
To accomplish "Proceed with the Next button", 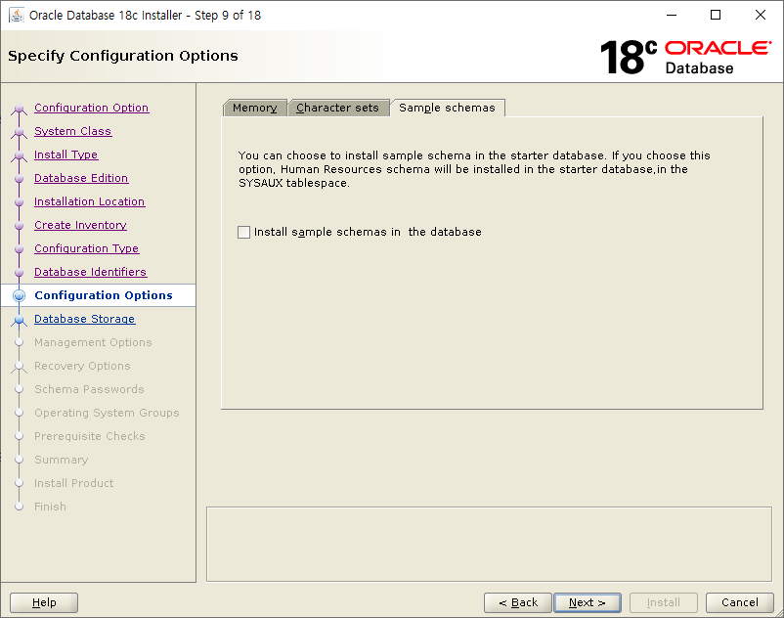I will (x=588, y=602).
